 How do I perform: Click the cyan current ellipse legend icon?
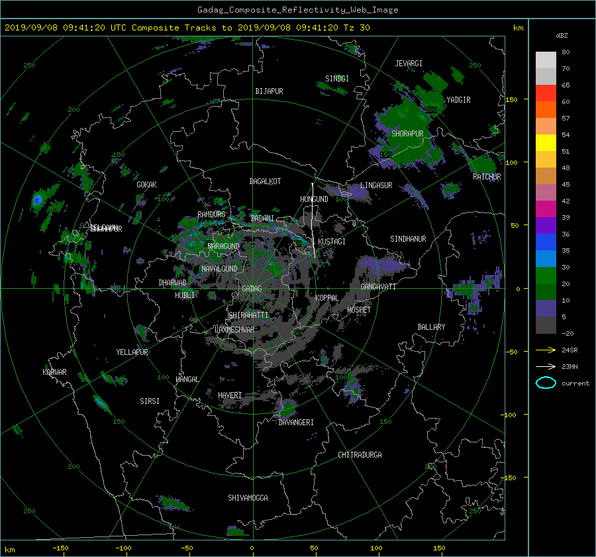tap(546, 383)
